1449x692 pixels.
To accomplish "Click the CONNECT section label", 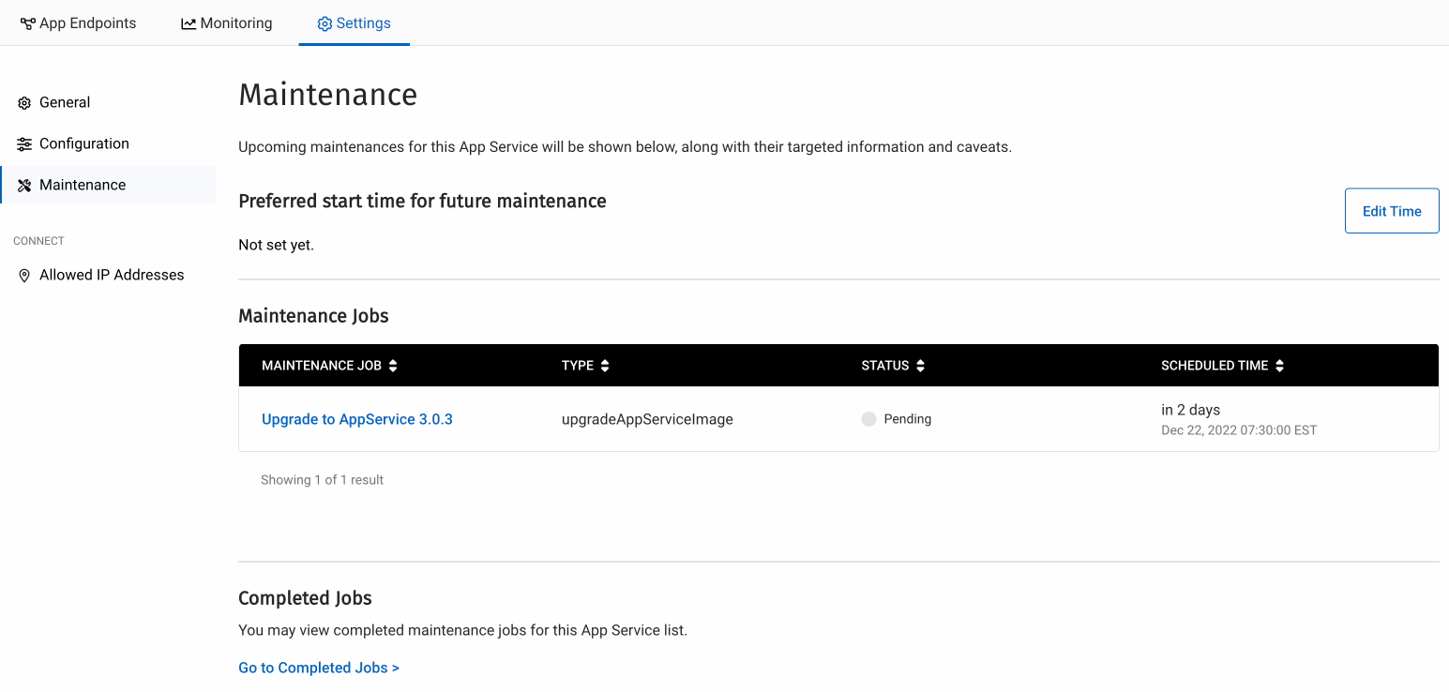I will [x=38, y=241].
